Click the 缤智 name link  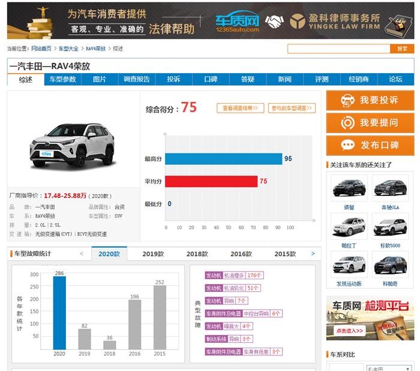tap(349, 207)
